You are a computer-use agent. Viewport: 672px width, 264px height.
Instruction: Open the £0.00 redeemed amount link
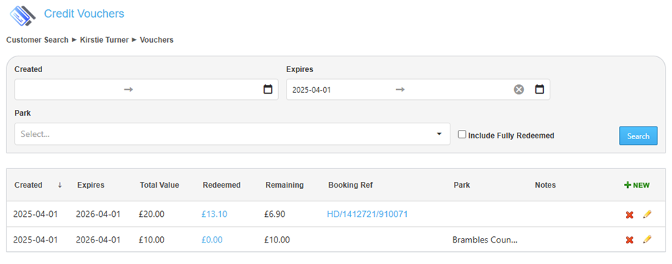[x=212, y=240]
